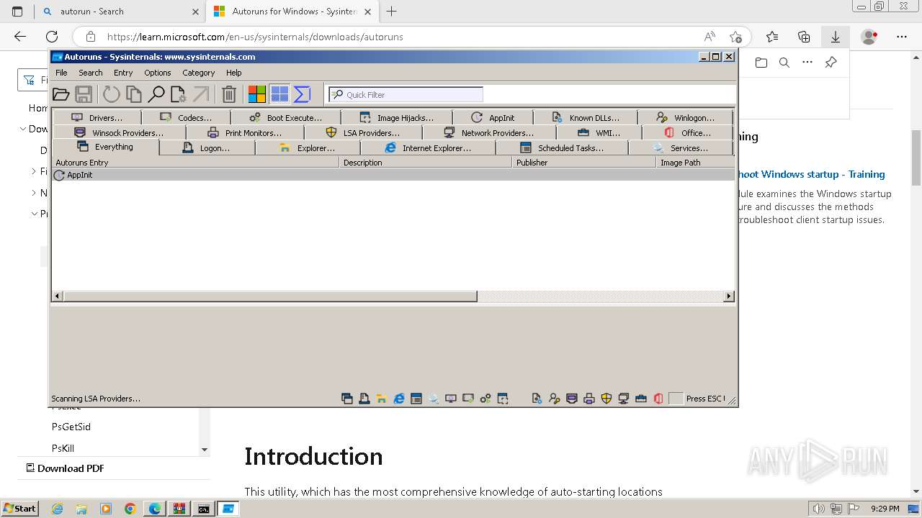Open the Edge Downloads toolbar icon
Viewport: 922px width, 518px height.
836,37
